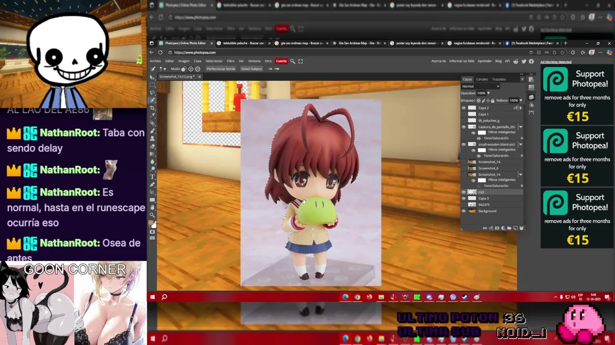The height and width of the screenshot is (345, 615).
Task: Open the Acerca de link
Action: tap(439, 61)
